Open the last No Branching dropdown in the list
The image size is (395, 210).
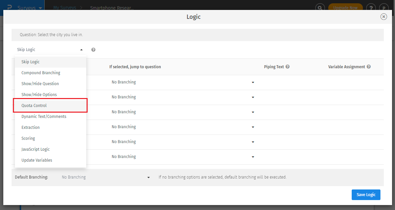tap(253, 157)
